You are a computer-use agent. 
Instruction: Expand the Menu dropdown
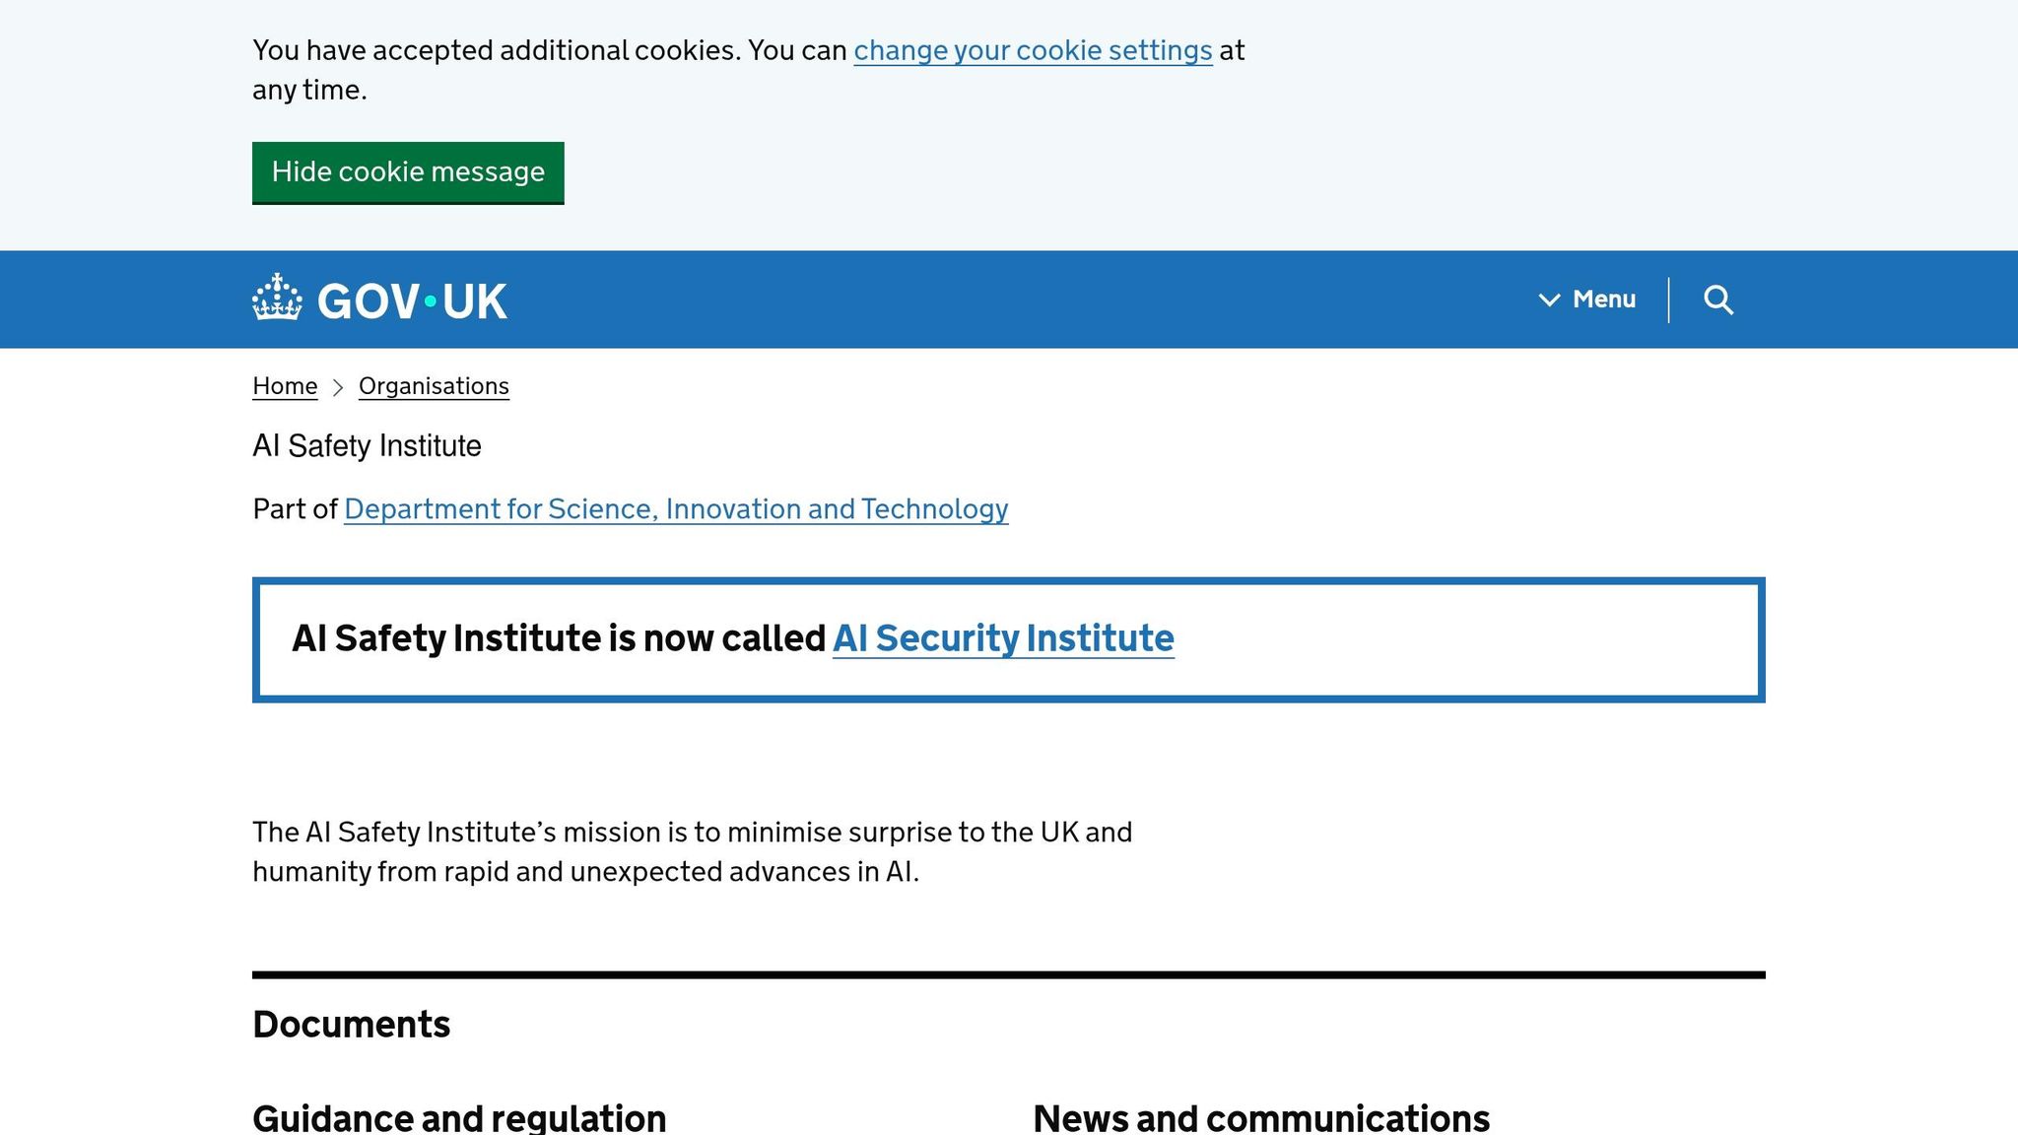click(x=1588, y=300)
